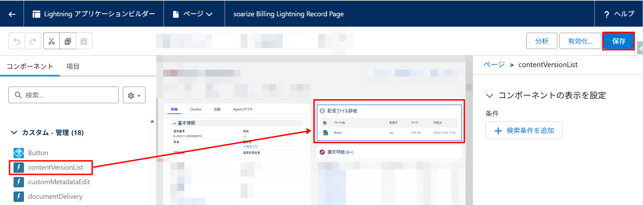Switch to the 項目 tab

point(73,66)
